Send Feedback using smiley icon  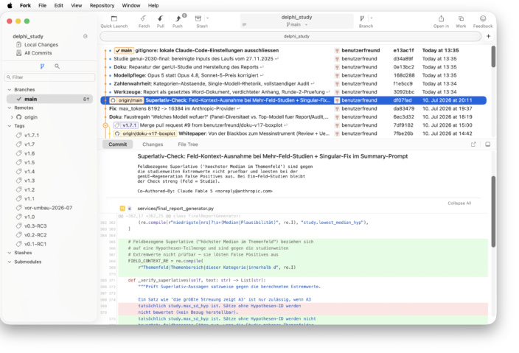tap(483, 18)
